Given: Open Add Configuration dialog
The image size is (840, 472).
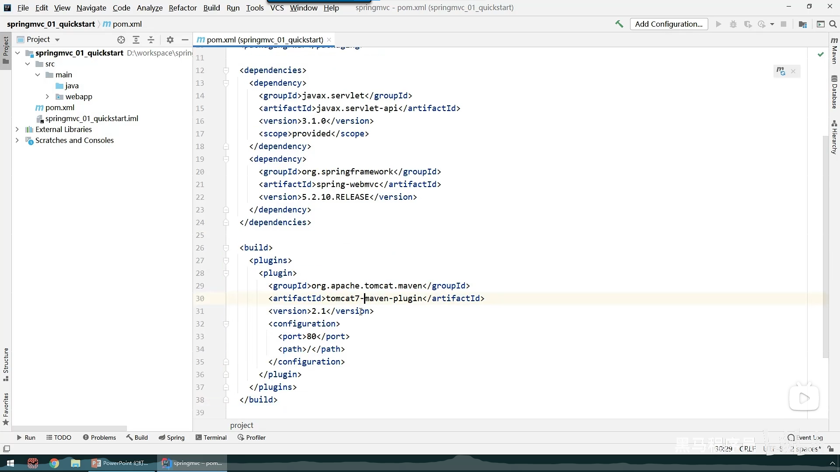Looking at the screenshot, I should 668,24.
